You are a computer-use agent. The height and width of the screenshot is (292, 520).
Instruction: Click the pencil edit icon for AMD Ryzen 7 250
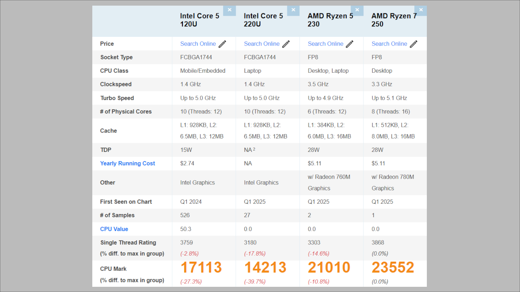413,44
